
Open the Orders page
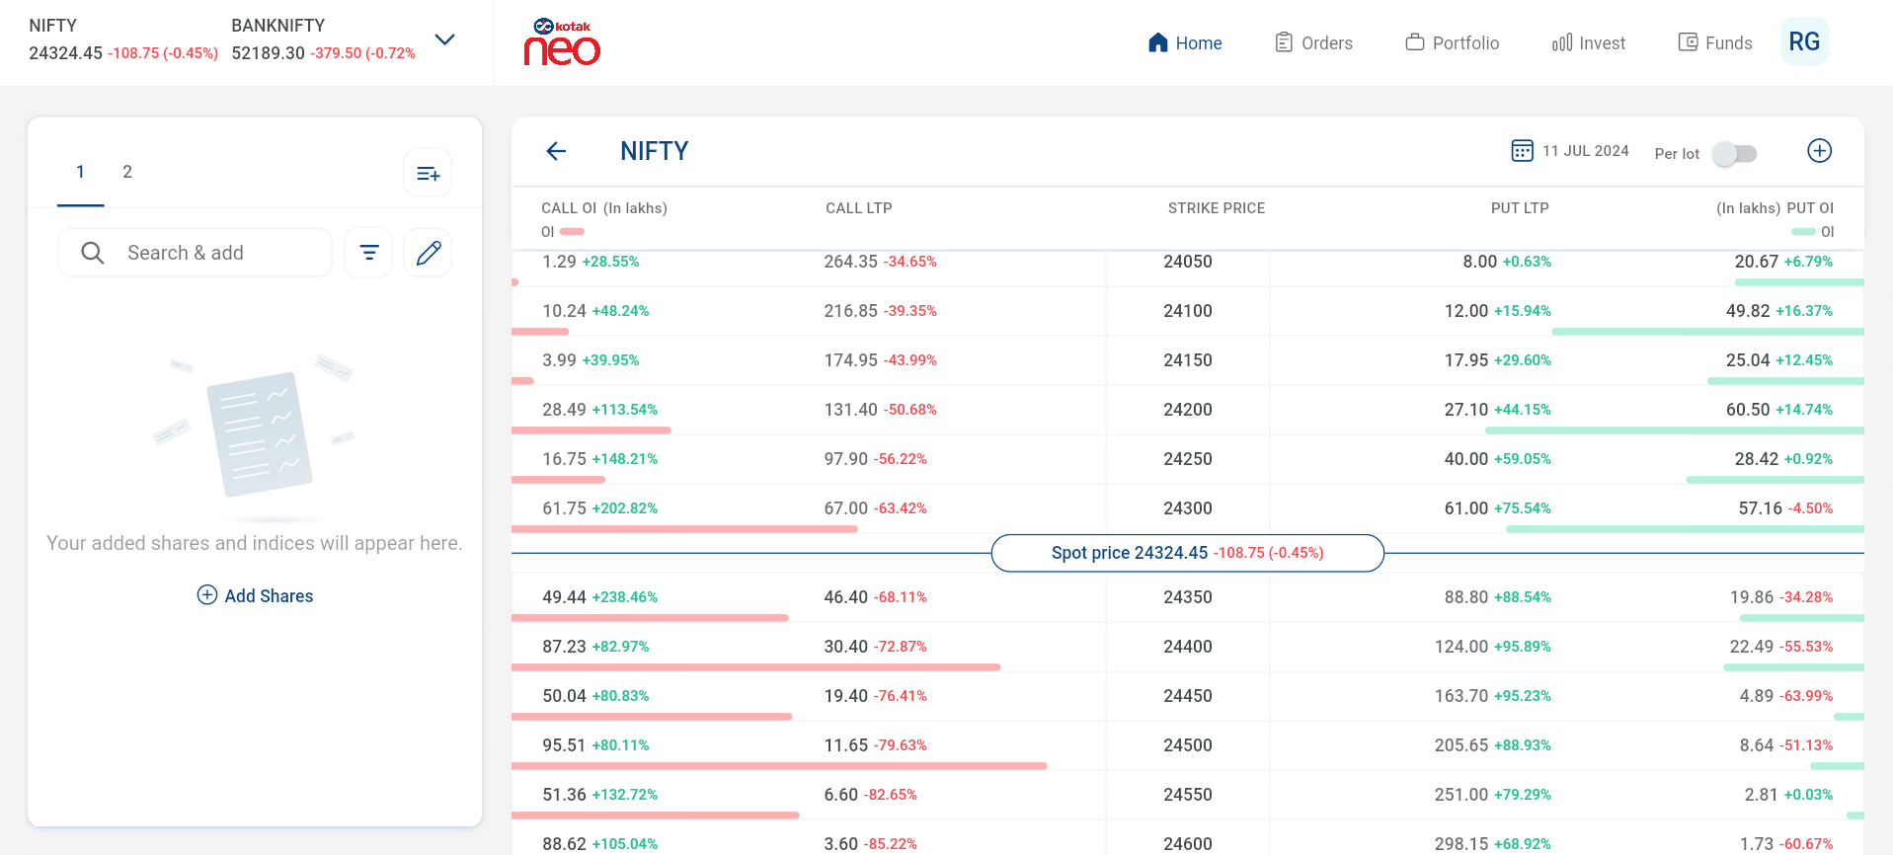click(1313, 42)
